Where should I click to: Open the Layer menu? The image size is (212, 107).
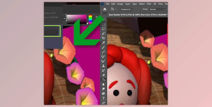127,4
